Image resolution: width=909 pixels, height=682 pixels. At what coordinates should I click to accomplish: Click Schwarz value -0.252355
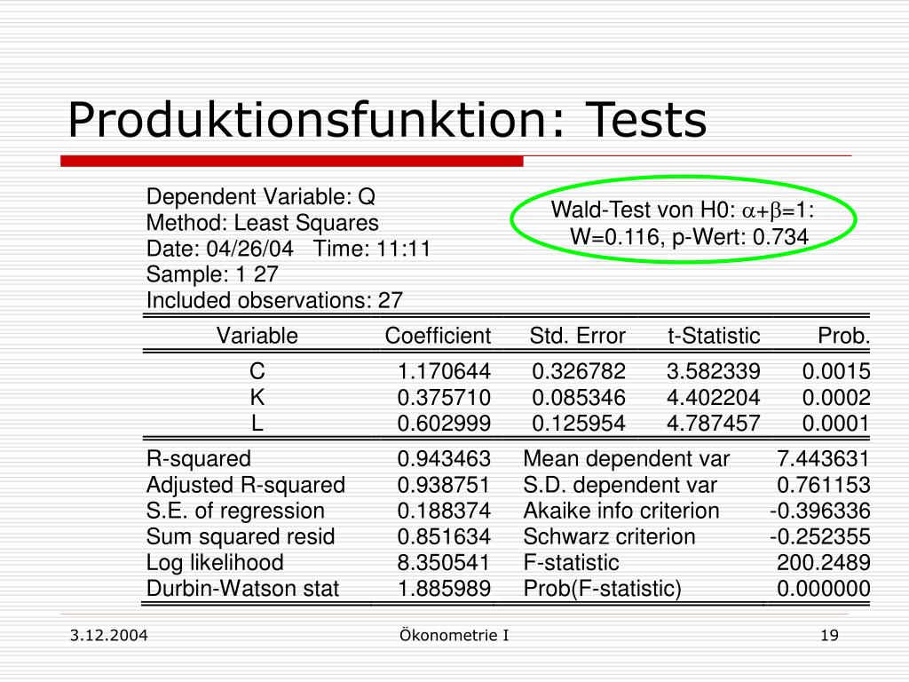pyautogui.click(x=819, y=536)
